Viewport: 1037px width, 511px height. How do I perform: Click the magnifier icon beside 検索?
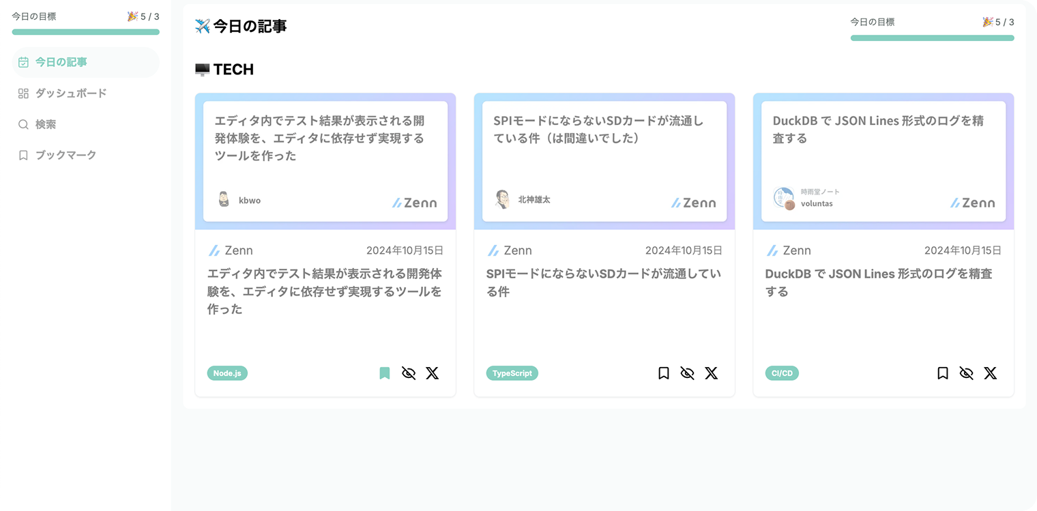(23, 124)
